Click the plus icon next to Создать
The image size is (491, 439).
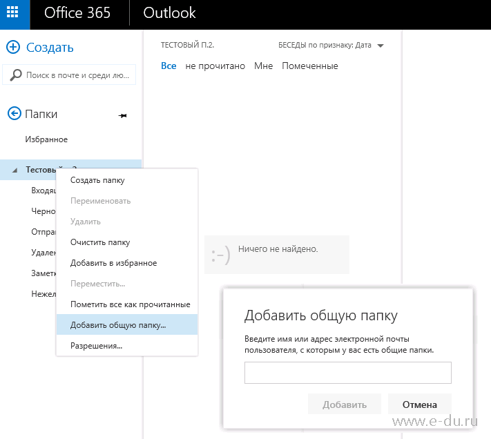point(13,47)
